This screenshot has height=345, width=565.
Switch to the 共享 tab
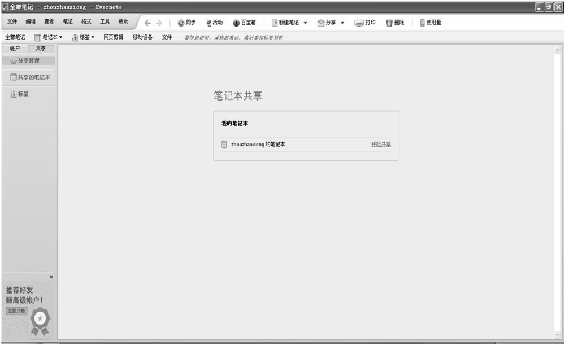click(x=41, y=49)
